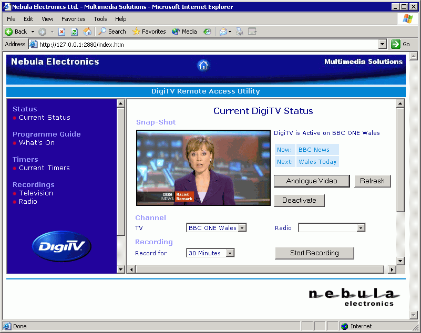Click the status frame vertical scrollbar thumb

(x=400, y=160)
